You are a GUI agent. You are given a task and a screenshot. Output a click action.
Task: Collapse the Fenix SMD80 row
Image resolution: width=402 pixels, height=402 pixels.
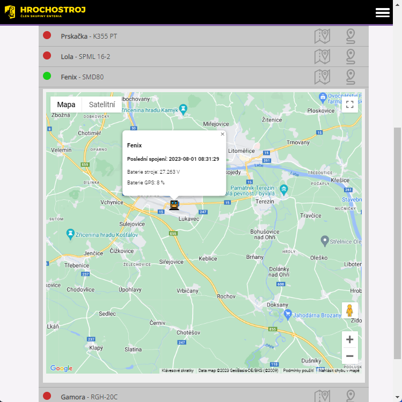pos(82,77)
